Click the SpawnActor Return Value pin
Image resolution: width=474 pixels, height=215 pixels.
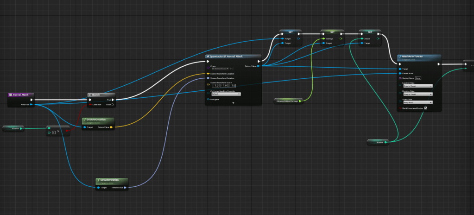tap(258, 66)
